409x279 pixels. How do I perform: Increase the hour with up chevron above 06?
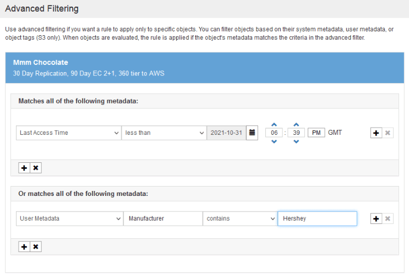pos(274,124)
